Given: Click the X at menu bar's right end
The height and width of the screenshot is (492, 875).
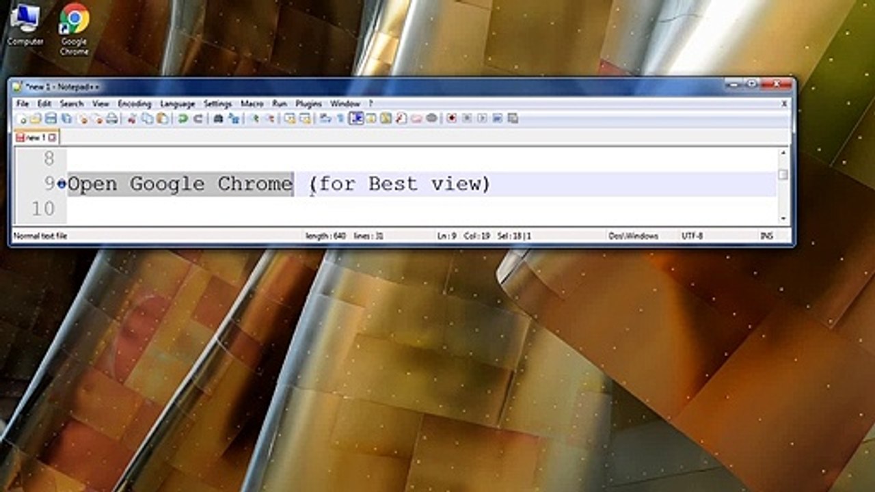Looking at the screenshot, I should [784, 104].
